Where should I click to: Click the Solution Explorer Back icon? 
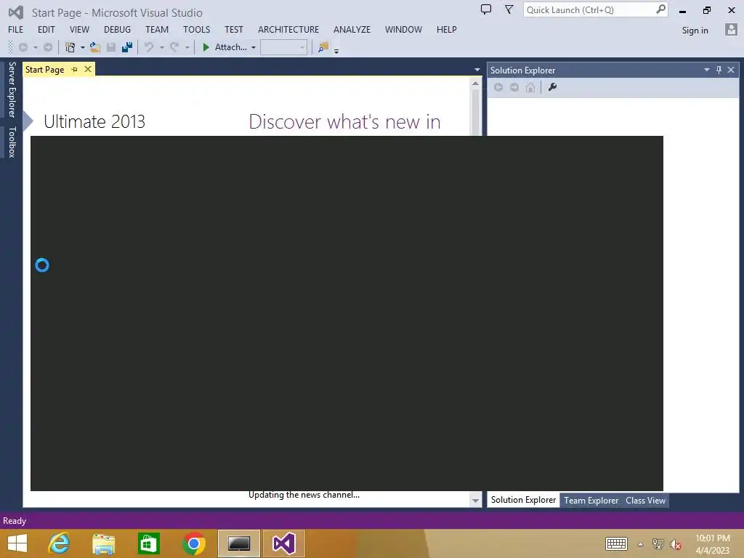point(498,87)
